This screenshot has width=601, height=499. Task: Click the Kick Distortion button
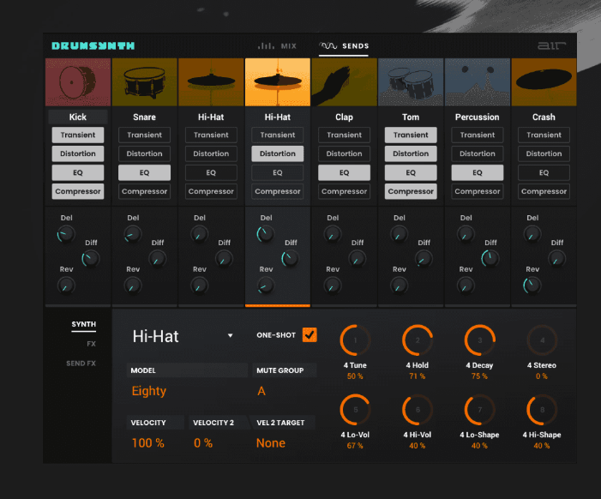(78, 153)
